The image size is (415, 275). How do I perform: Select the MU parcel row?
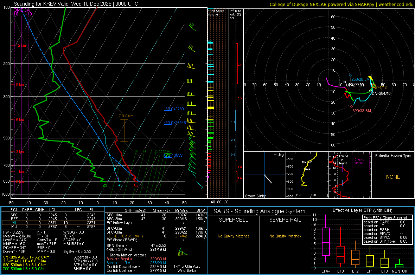point(53,226)
